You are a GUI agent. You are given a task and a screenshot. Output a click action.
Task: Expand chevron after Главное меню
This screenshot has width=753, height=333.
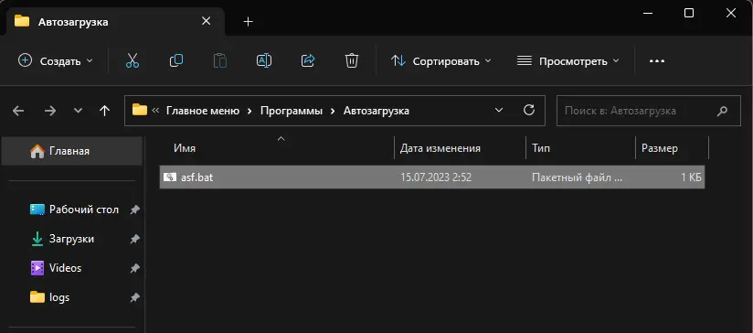tap(249, 111)
